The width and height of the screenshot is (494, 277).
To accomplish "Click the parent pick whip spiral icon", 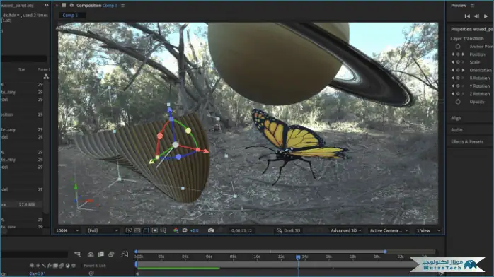I will [91, 273].
